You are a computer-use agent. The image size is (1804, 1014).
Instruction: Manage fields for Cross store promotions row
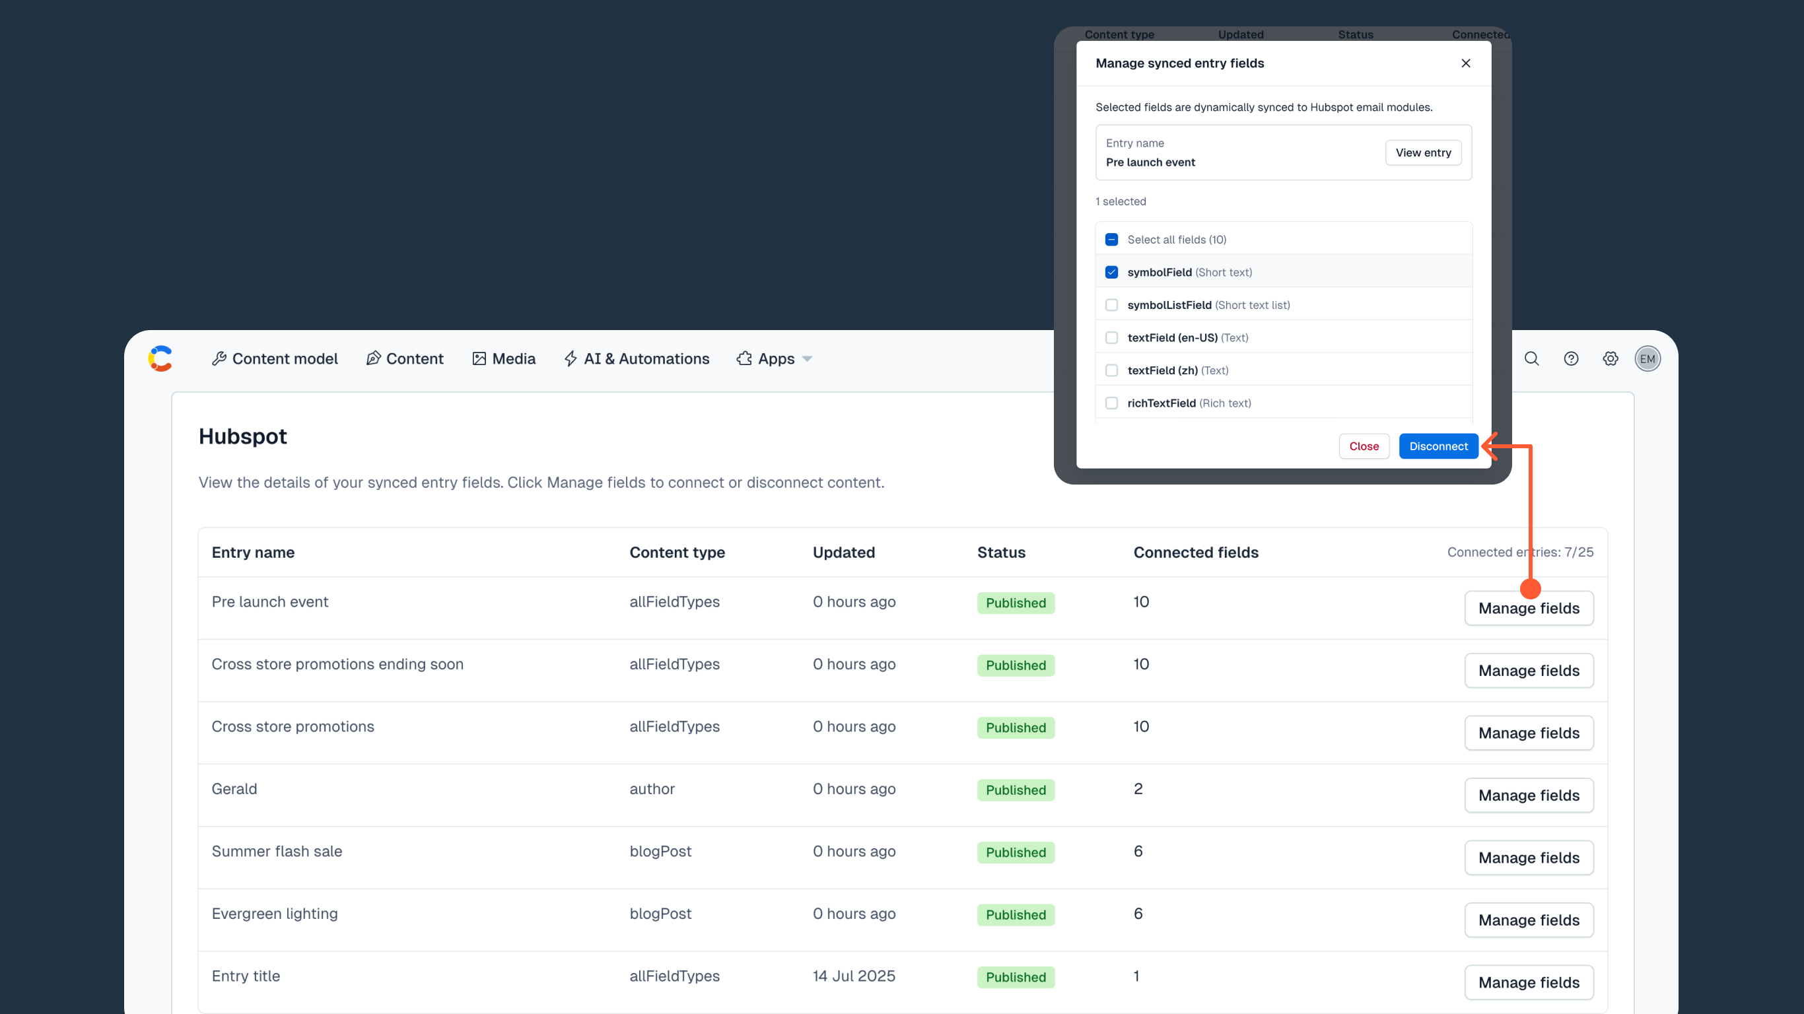[x=1529, y=733]
